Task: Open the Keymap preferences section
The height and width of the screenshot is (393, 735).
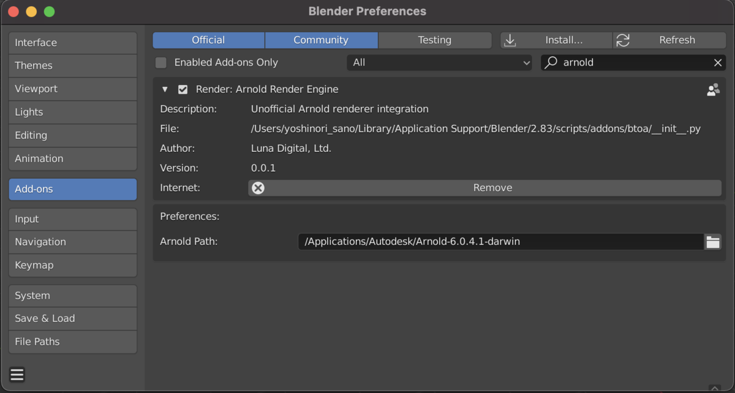Action: [x=73, y=265]
